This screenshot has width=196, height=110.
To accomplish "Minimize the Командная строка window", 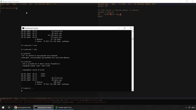I will tap(119, 28).
